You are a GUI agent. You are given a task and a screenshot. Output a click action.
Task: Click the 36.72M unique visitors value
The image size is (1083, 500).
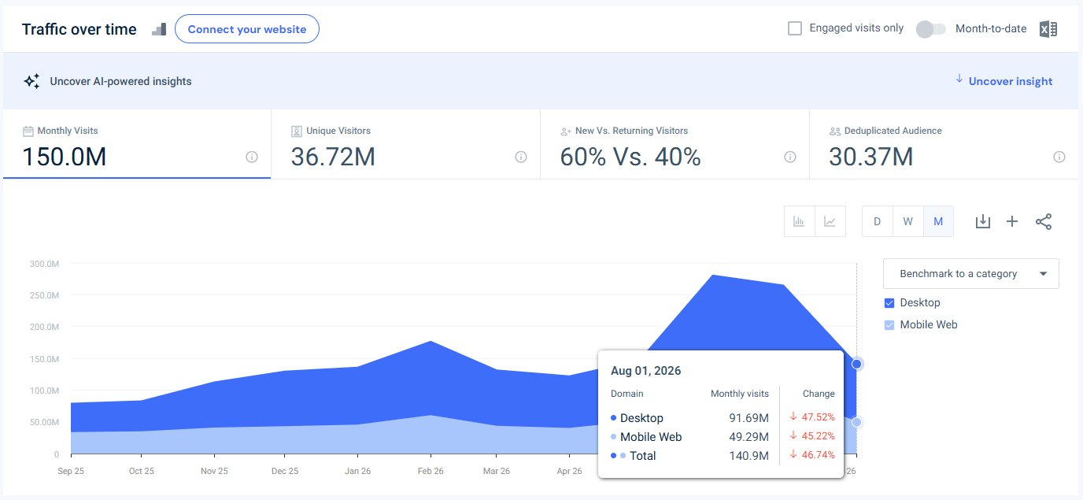pyautogui.click(x=333, y=157)
